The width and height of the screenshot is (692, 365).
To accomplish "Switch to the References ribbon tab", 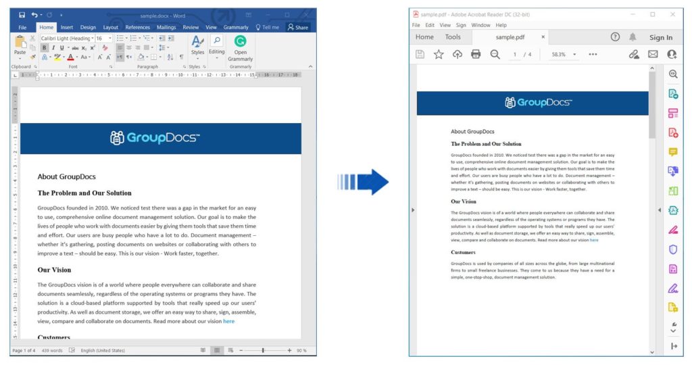I will [137, 27].
